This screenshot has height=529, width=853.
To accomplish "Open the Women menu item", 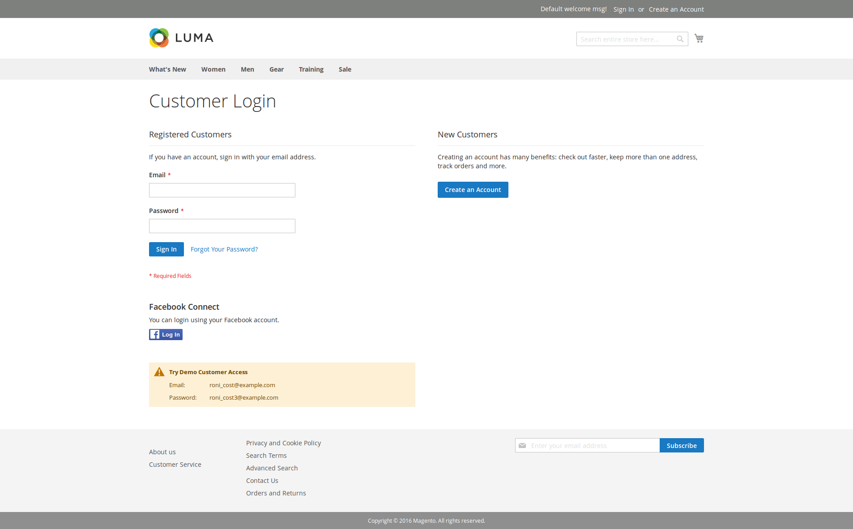I will 213,69.
